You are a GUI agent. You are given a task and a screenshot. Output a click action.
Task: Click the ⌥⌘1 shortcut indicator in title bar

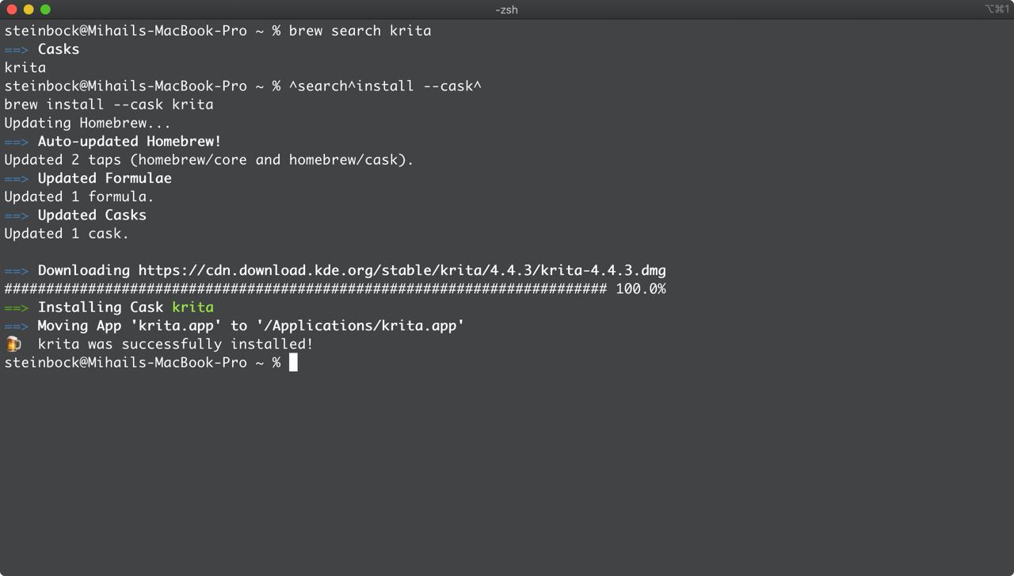coord(997,10)
